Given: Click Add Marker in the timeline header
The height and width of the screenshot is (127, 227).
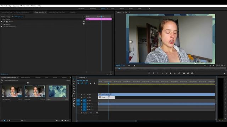Looking at the screenshot, I should [x=90, y=83].
